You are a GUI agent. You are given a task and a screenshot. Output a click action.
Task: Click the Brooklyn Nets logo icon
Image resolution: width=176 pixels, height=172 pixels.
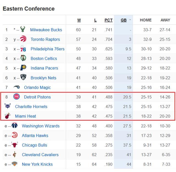click(x=23, y=77)
